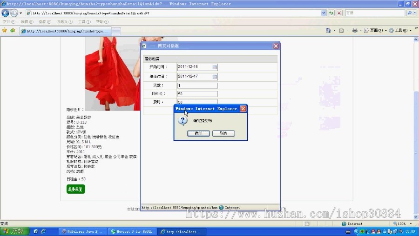Switch to Navicat 8 for MySQL taskbar button

click(x=132, y=231)
